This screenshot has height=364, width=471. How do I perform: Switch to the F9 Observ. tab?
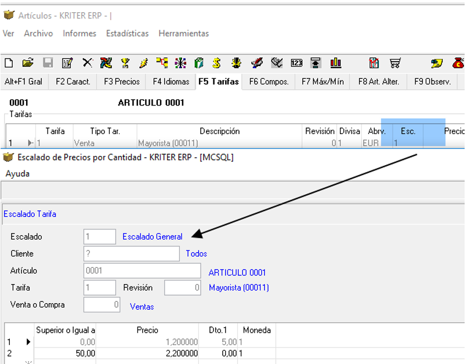point(433,82)
